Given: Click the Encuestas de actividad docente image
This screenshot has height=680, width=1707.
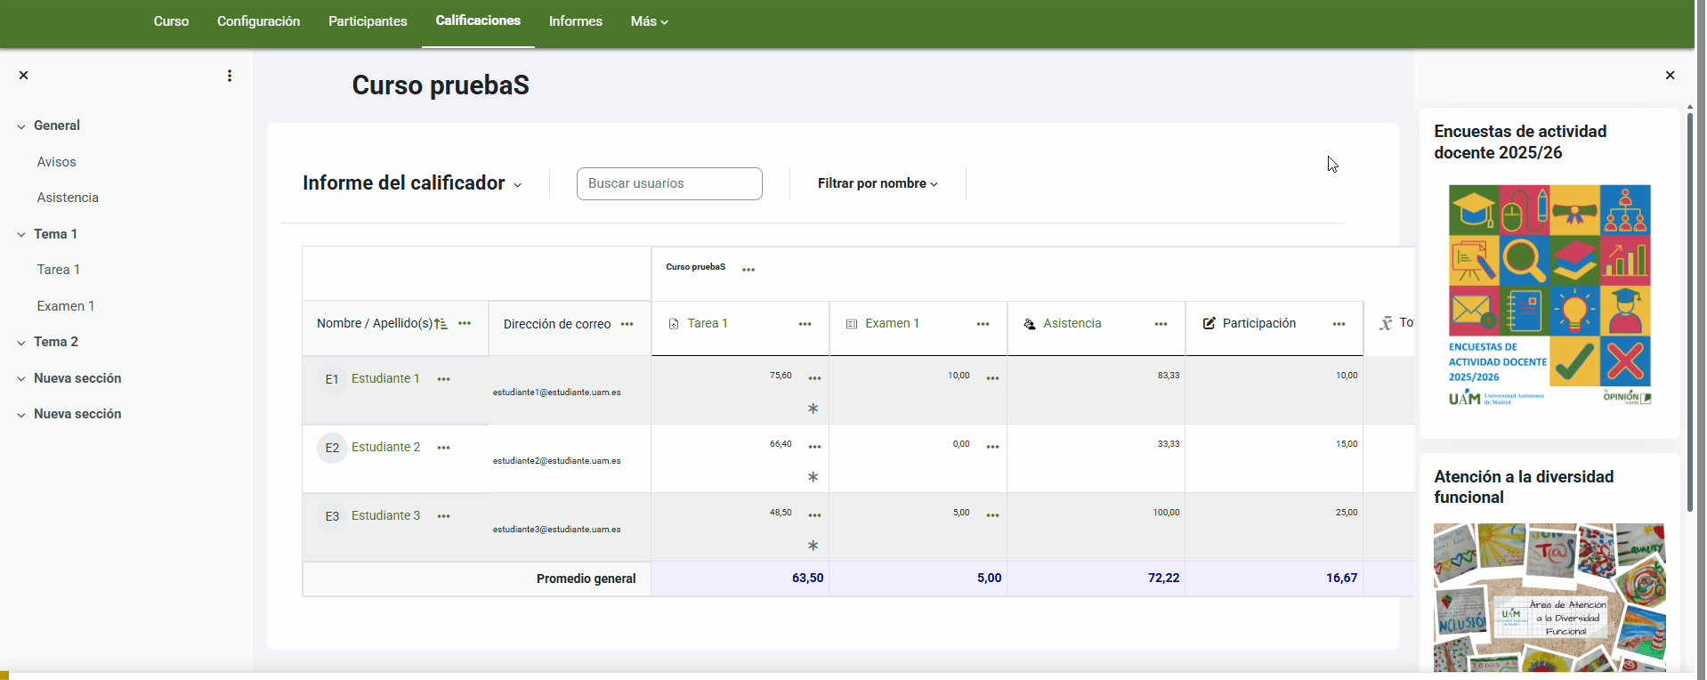Looking at the screenshot, I should (1549, 295).
